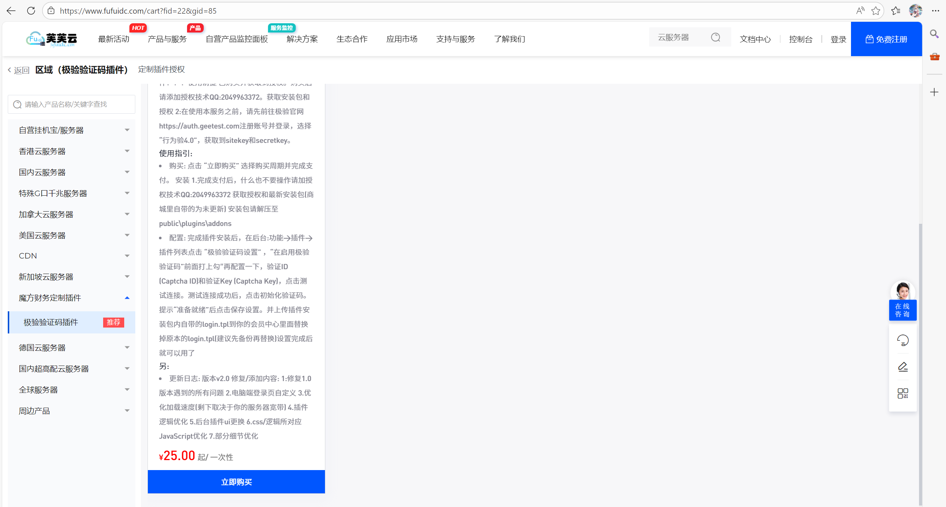Click the back arrow beside 返回
Image resolution: width=946 pixels, height=507 pixels.
[x=9, y=70]
